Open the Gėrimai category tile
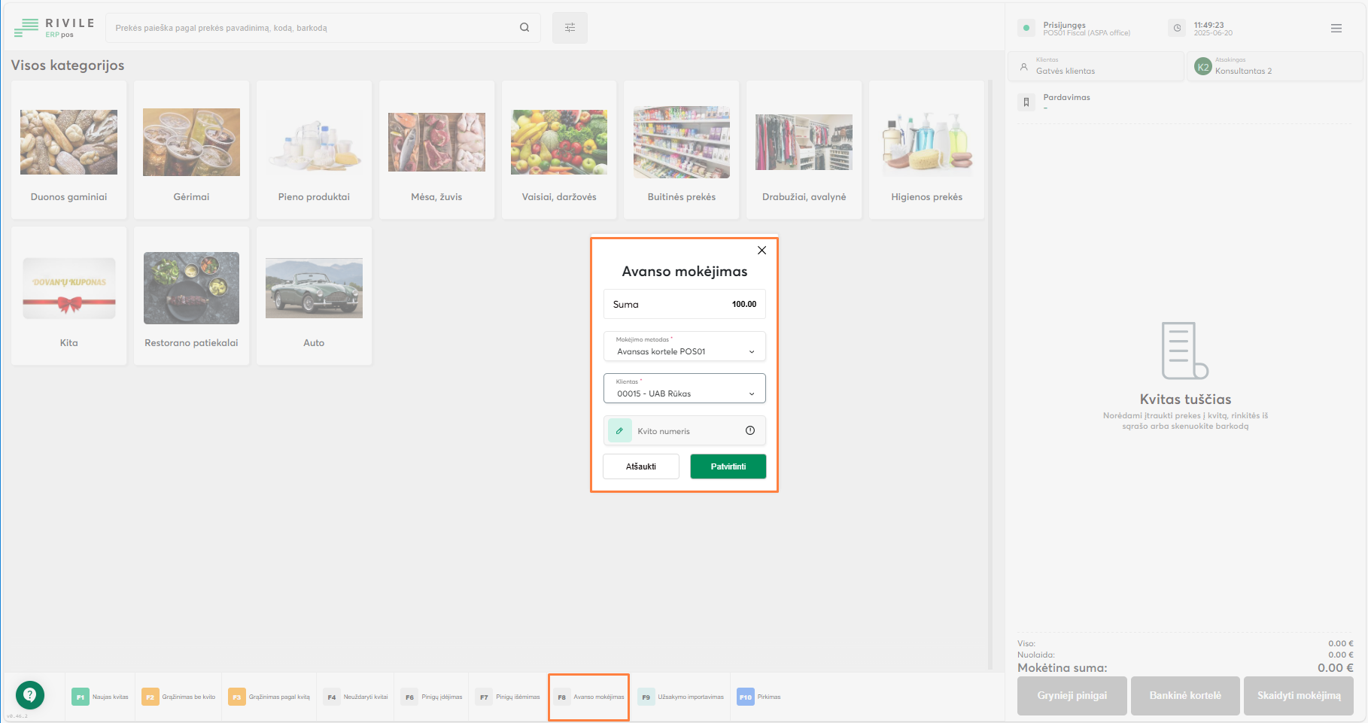The image size is (1368, 723). pos(191,150)
